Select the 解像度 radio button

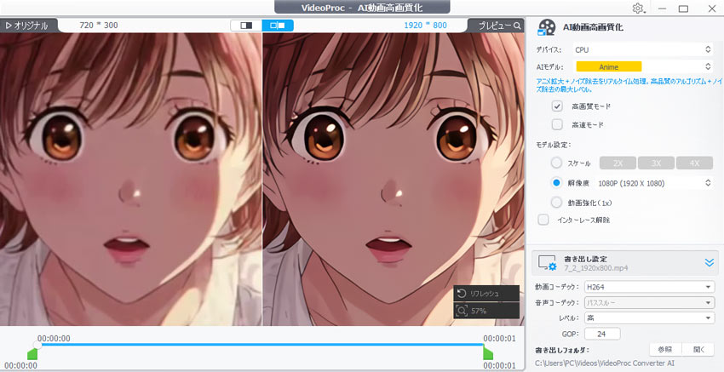click(557, 183)
